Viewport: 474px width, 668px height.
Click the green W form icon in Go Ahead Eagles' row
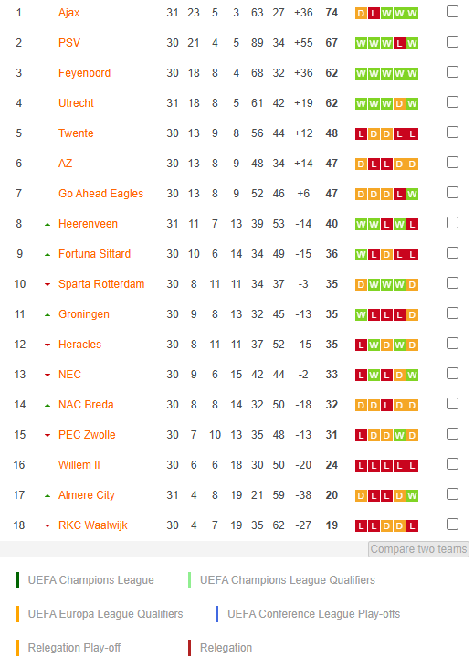pos(412,195)
